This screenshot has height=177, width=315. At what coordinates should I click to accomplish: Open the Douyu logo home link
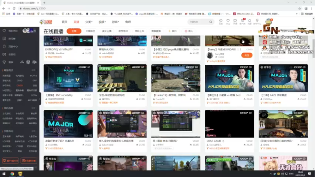point(46,22)
